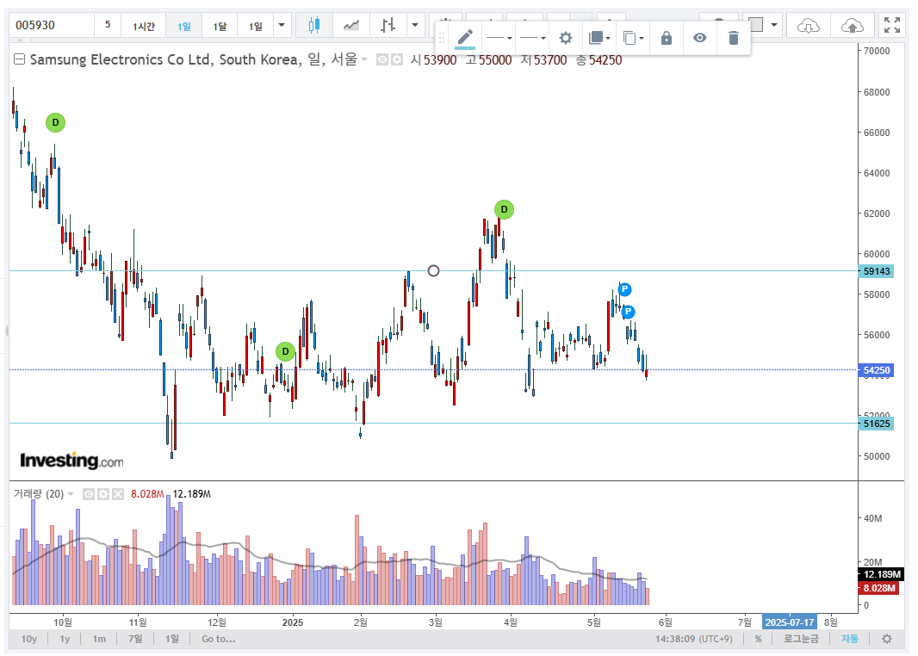Toggle the percent (%) scale
This screenshot has height=656, width=918.
[758, 639]
